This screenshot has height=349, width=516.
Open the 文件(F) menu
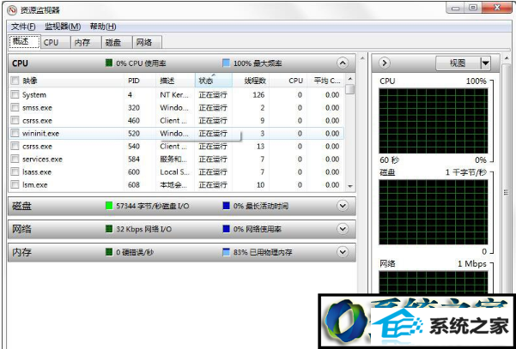[x=23, y=27]
